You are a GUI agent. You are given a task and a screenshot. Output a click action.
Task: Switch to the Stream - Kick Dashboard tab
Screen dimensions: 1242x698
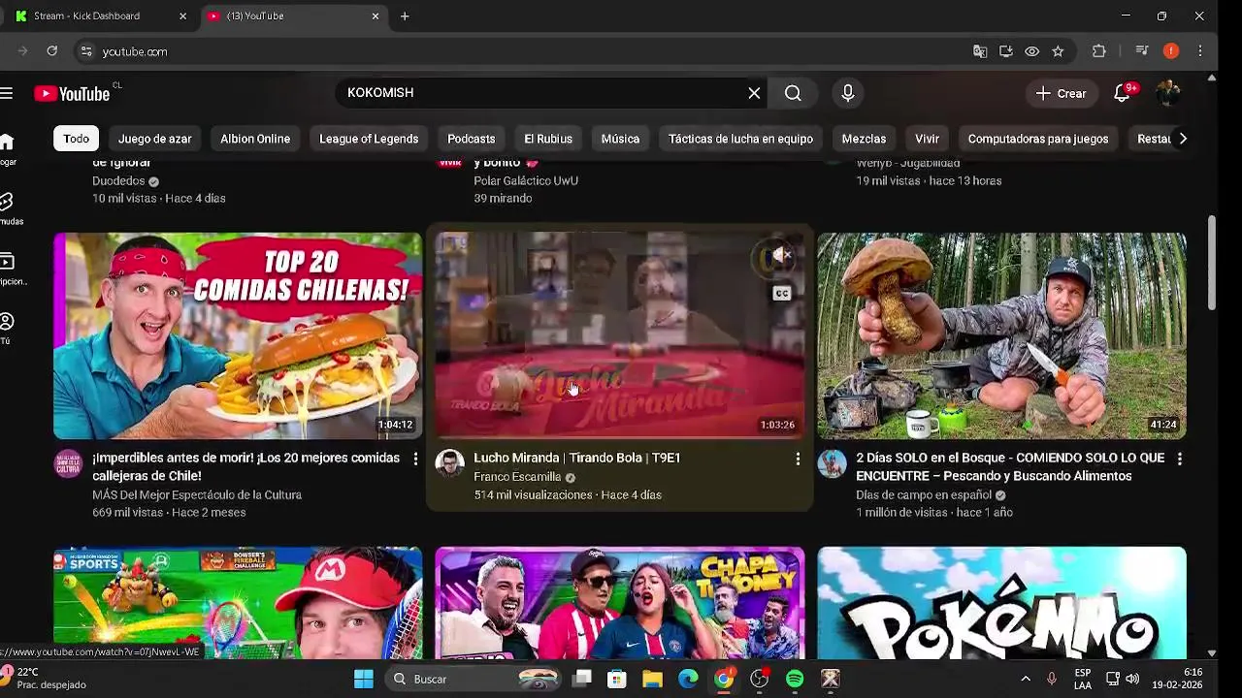pos(97,16)
